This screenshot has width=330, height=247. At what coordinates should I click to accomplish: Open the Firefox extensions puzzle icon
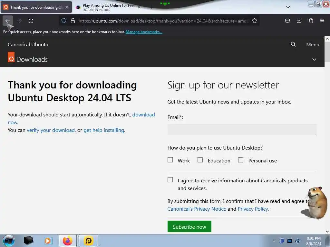311,21
